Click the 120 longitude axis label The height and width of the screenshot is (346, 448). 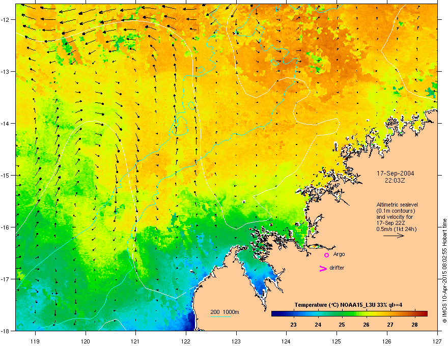pos(86,341)
